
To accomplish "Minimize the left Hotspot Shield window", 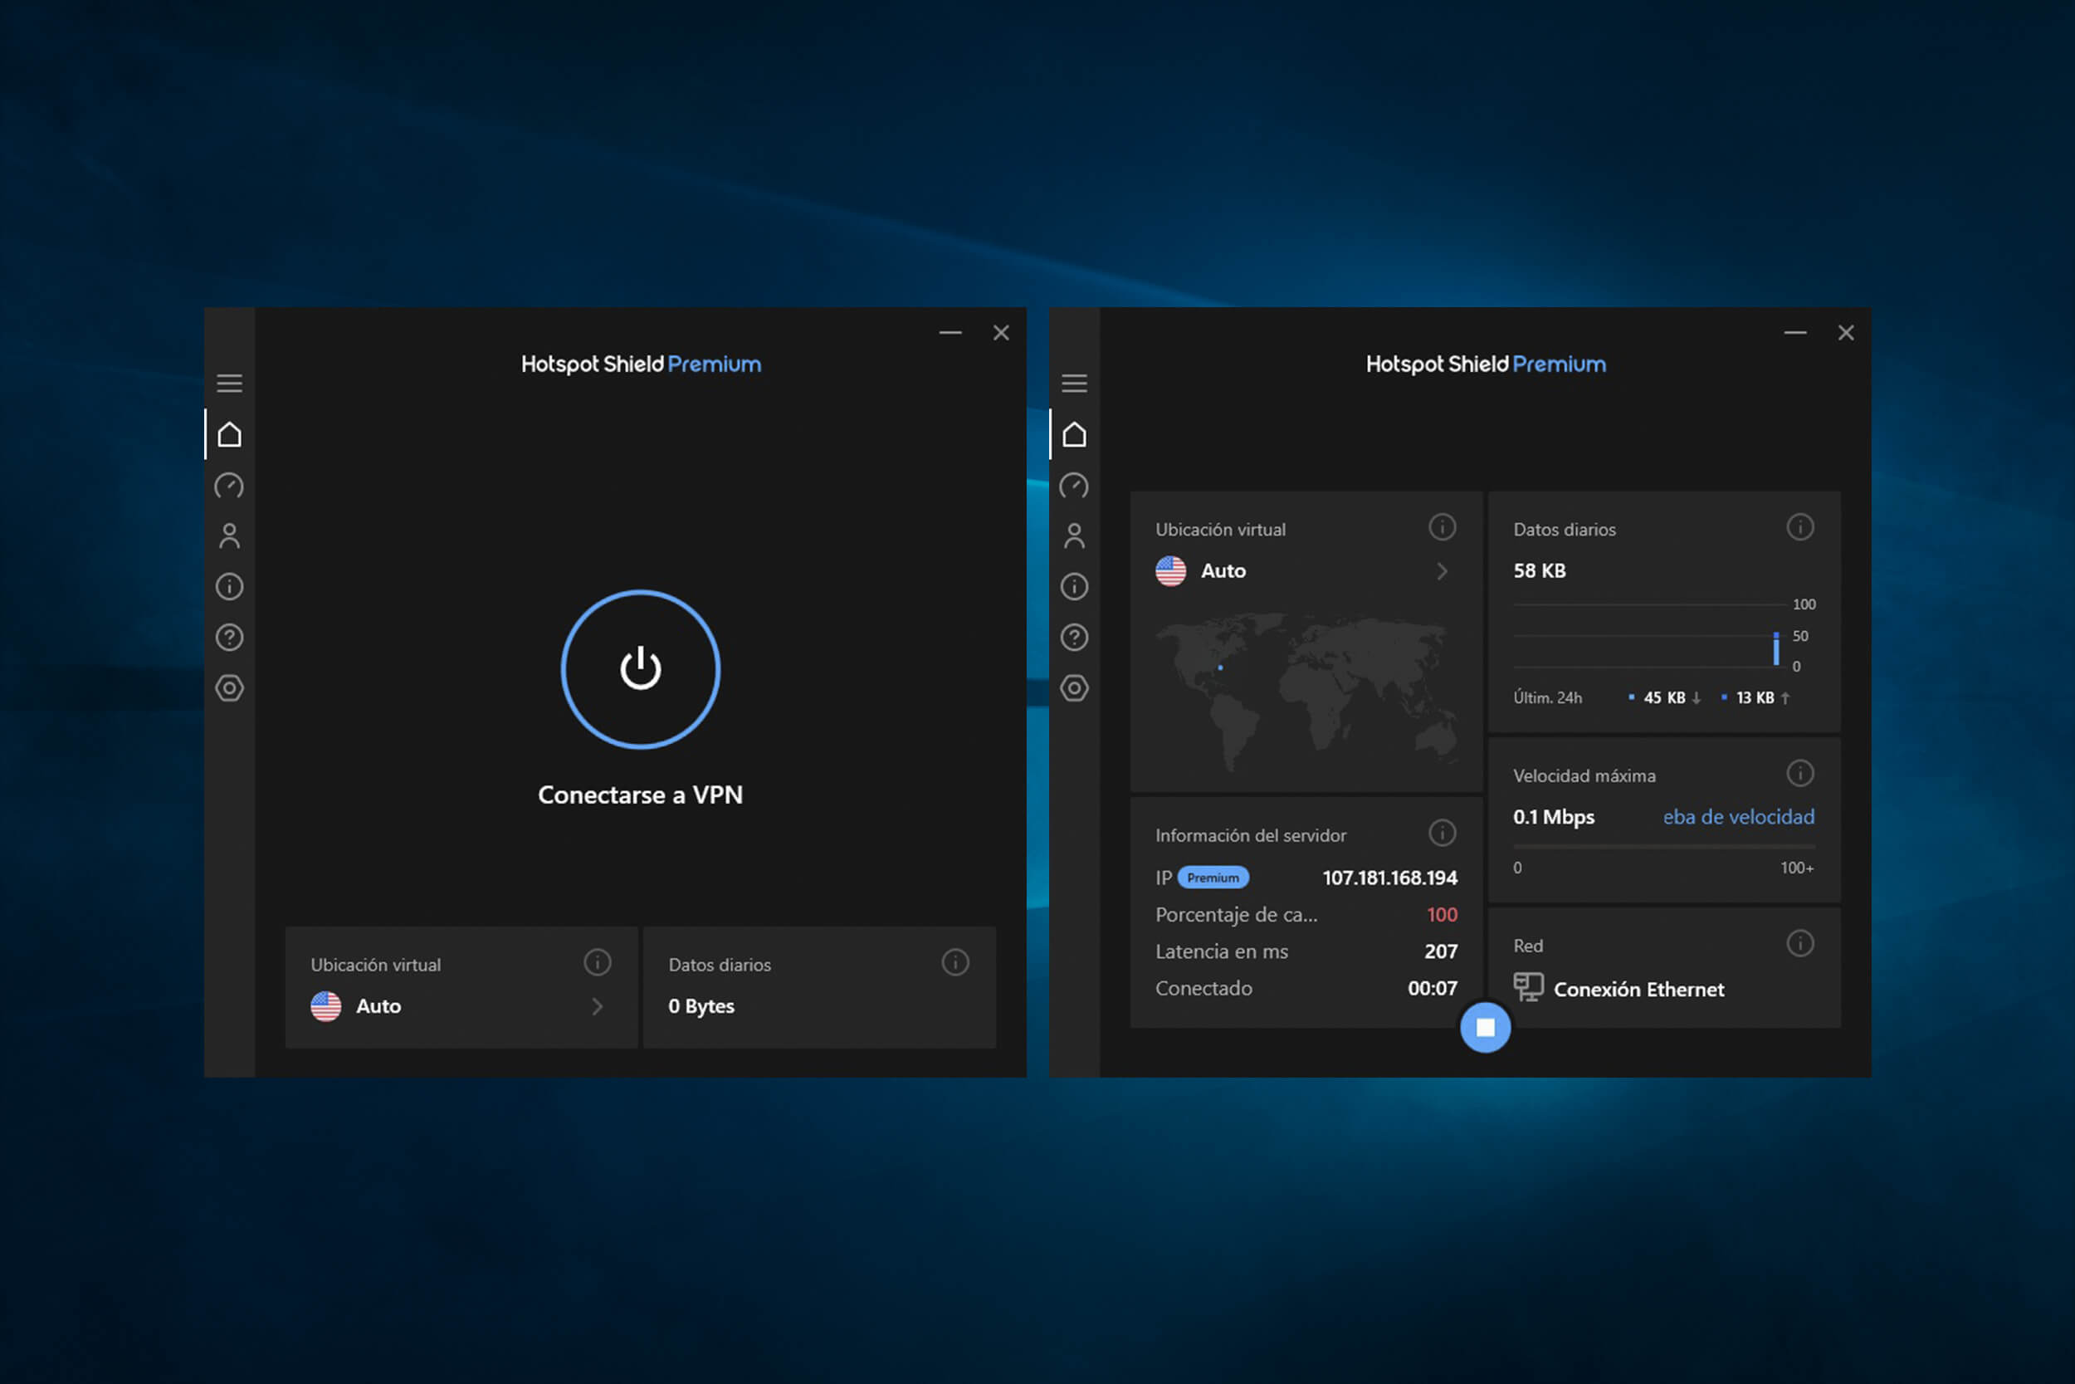I will pos(950,333).
